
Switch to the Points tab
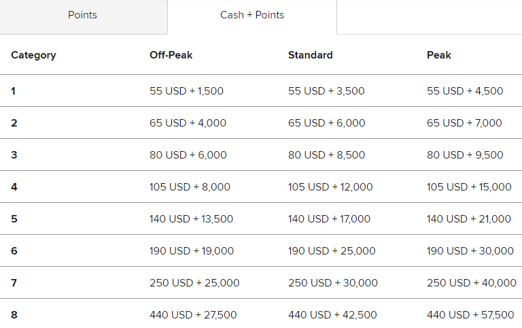click(83, 16)
